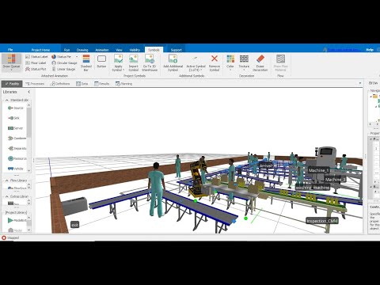The image size is (380, 285).
Task: Select Erase Decoration tool
Action: click(x=260, y=63)
